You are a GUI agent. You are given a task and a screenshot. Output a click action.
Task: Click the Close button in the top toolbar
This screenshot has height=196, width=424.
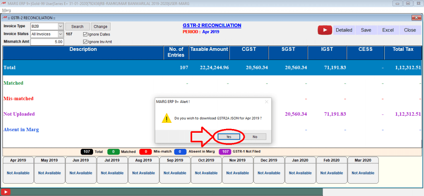click(x=410, y=30)
